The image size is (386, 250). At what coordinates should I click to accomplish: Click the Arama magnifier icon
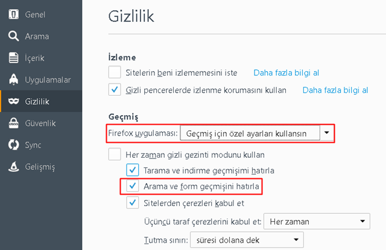(x=13, y=36)
